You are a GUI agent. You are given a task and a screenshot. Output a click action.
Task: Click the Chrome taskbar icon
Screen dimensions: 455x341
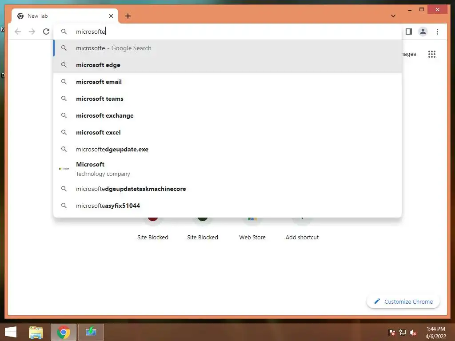(x=64, y=332)
